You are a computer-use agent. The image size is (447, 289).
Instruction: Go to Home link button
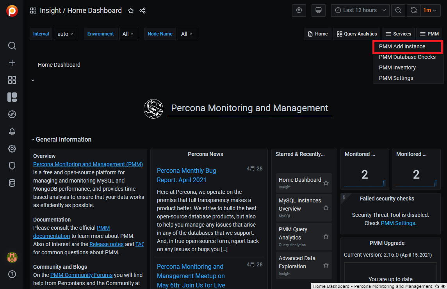click(x=318, y=34)
